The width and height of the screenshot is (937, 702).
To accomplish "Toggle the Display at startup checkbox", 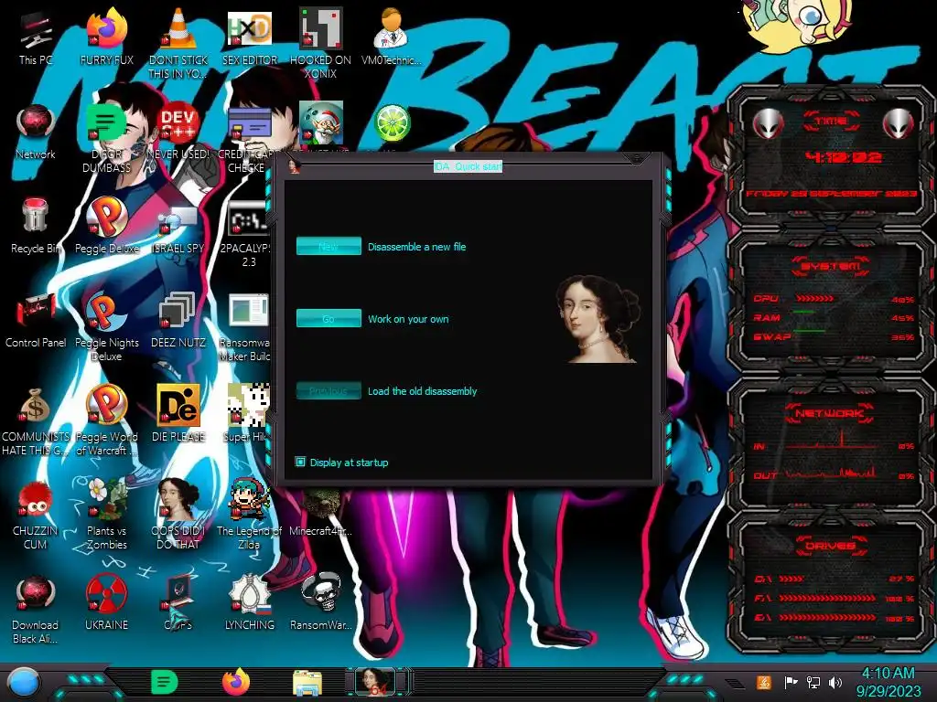I will tap(300, 462).
